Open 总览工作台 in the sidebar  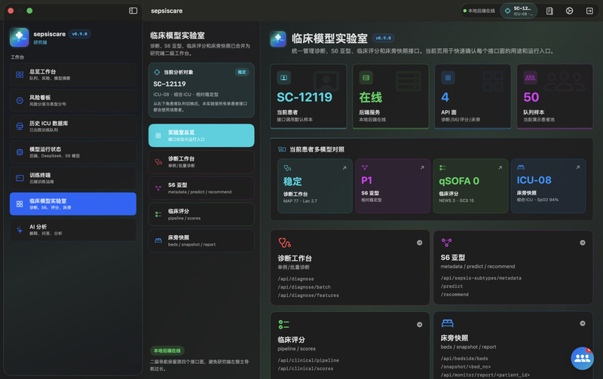click(73, 75)
